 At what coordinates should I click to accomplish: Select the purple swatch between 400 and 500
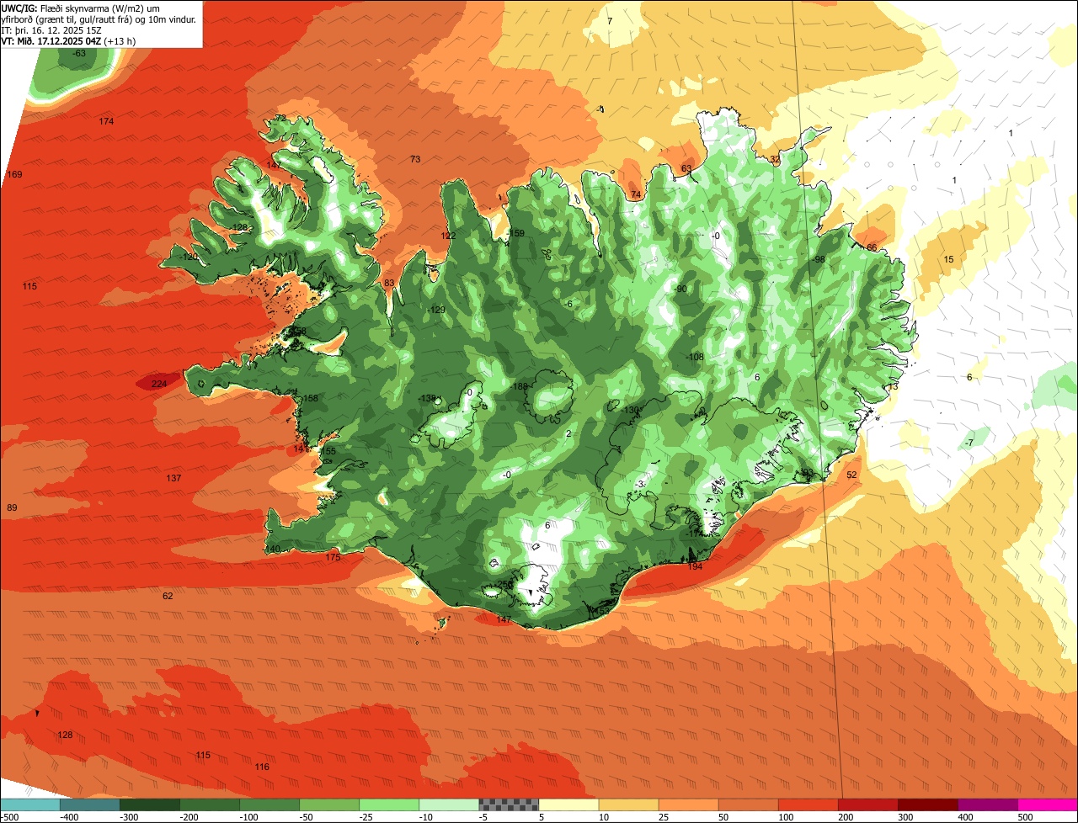[x=987, y=804]
